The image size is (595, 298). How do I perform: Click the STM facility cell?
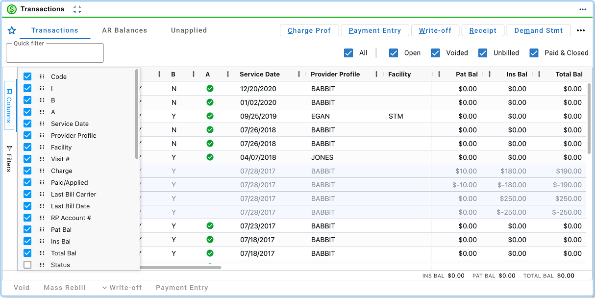pos(396,116)
